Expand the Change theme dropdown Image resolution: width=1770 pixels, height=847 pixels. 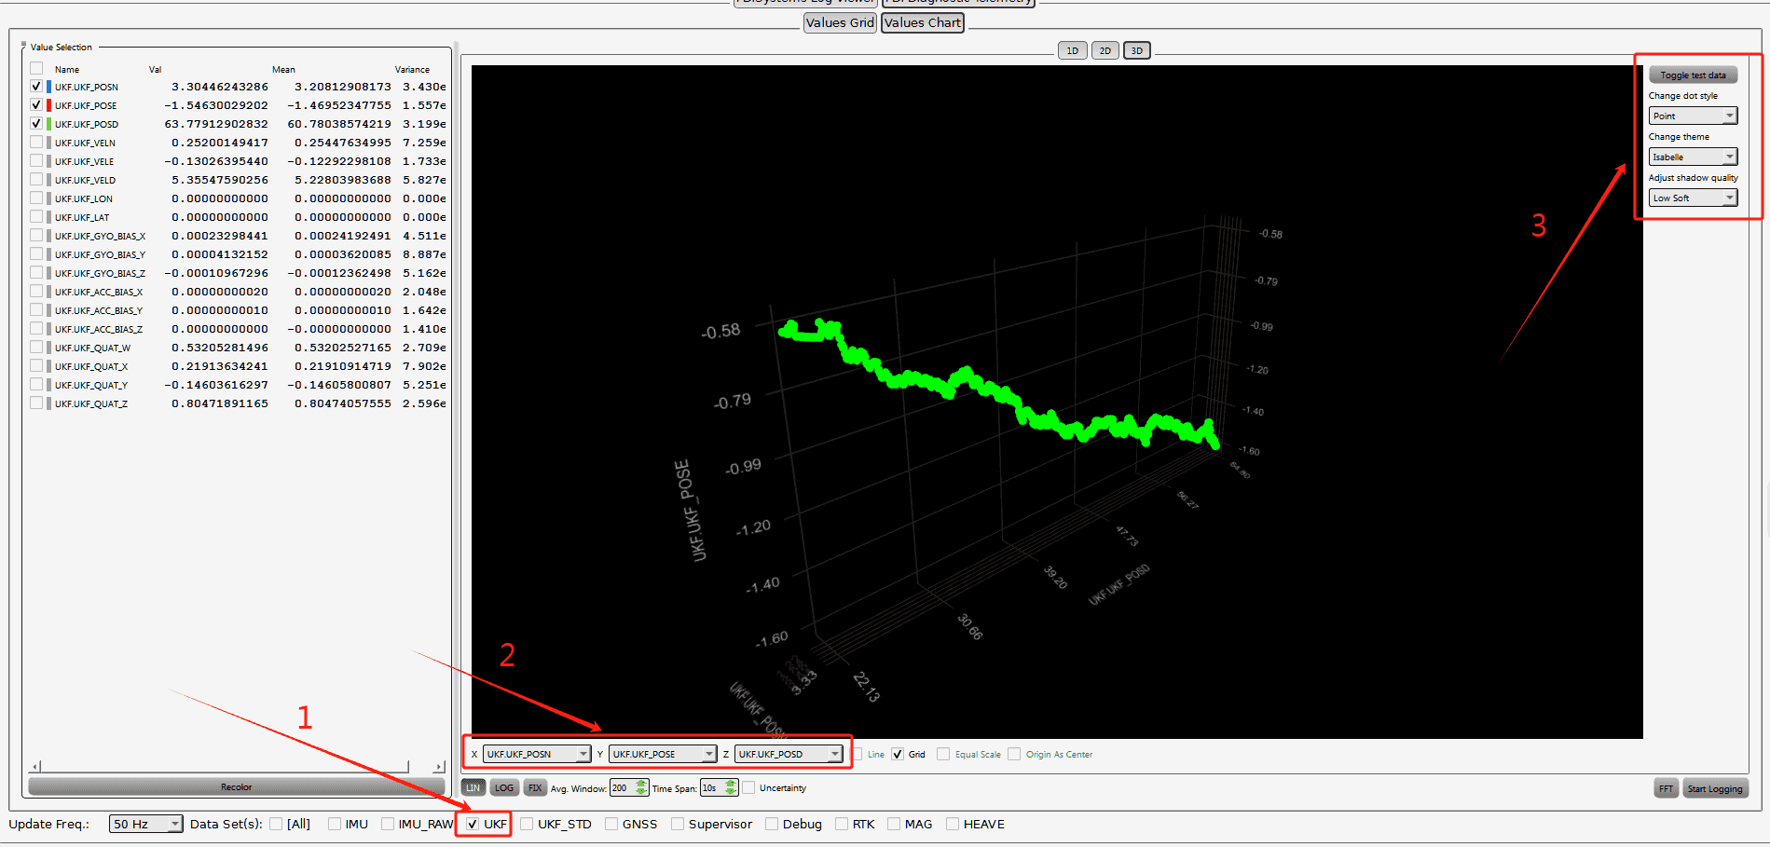(1693, 157)
